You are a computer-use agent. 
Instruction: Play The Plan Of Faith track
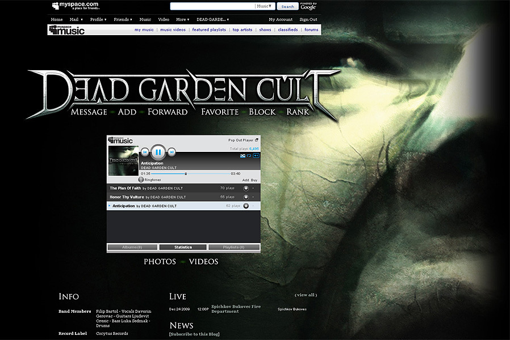coord(125,188)
